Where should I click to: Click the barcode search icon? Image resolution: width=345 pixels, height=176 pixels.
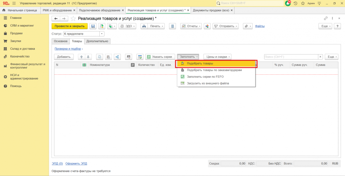coord(128,57)
